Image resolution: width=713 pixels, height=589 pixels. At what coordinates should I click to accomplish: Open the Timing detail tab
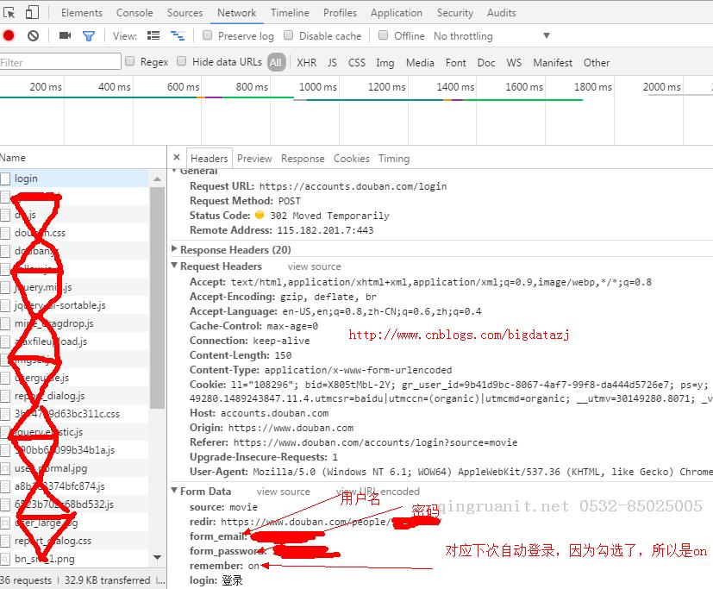pos(394,159)
